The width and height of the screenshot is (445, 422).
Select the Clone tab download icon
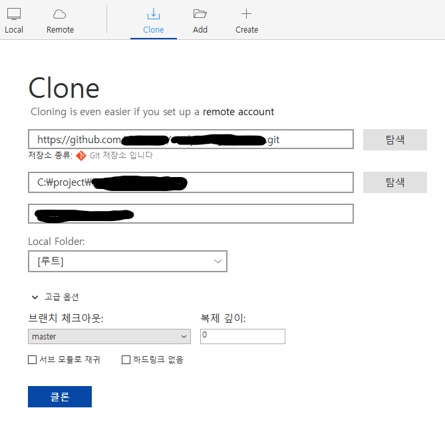point(154,14)
